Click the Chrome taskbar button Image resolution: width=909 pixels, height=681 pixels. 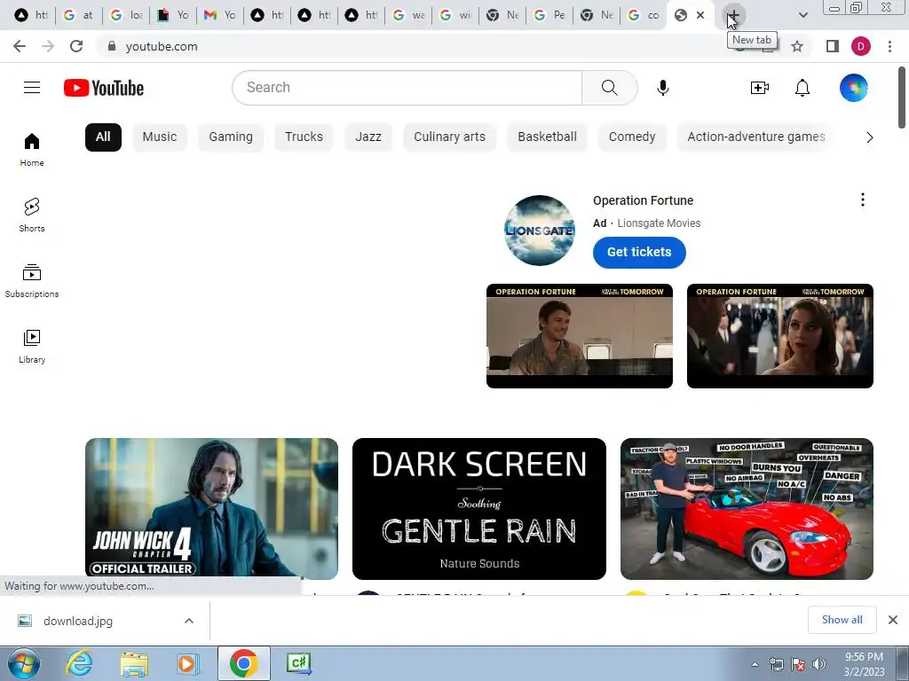click(x=243, y=663)
